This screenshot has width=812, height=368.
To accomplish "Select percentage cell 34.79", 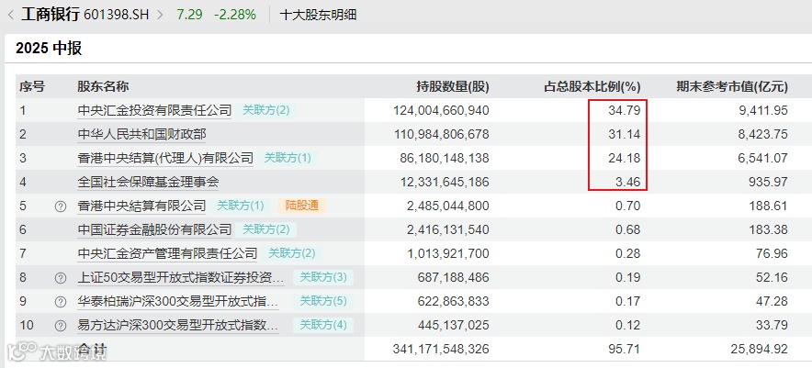I will click(624, 110).
